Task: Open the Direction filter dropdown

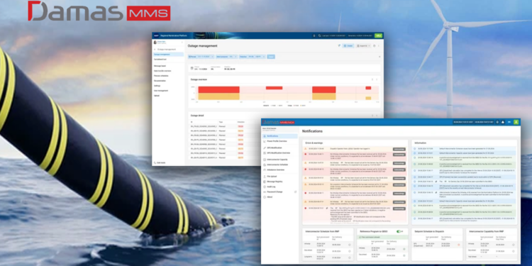Action: 252,57
